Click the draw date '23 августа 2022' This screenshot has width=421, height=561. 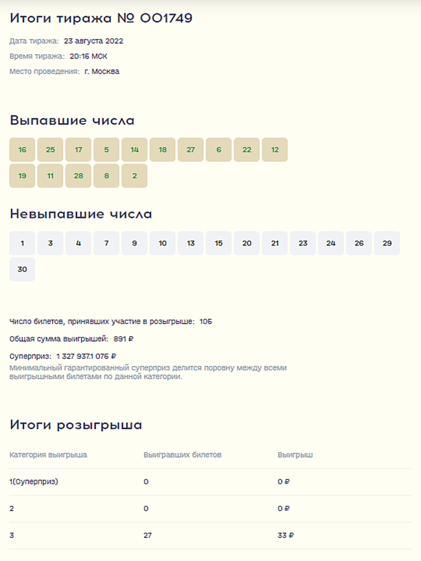point(93,41)
